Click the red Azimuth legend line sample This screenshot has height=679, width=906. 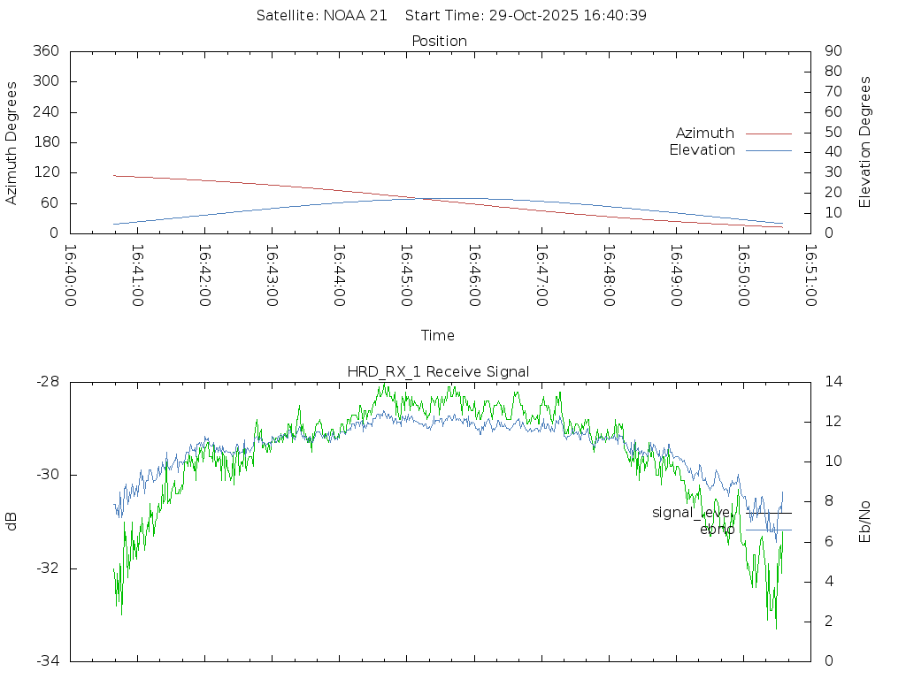coord(768,134)
